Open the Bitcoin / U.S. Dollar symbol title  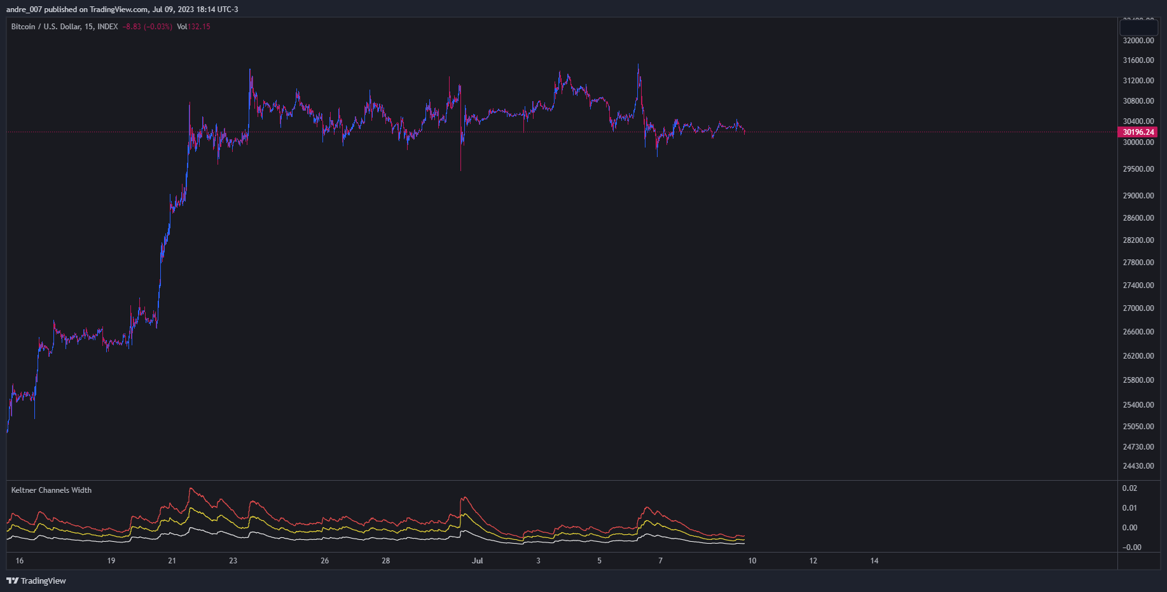click(x=64, y=27)
